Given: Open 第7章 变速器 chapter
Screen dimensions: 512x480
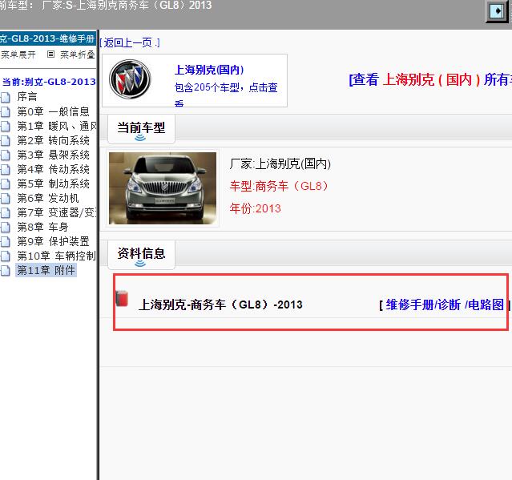Looking at the screenshot, I should coord(57,212).
